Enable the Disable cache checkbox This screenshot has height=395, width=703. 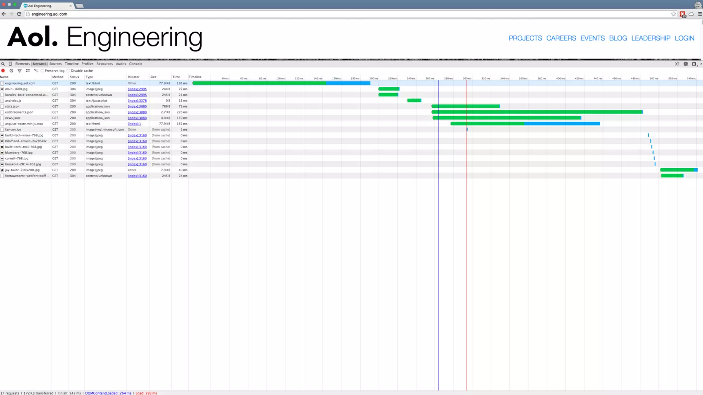(x=68, y=71)
